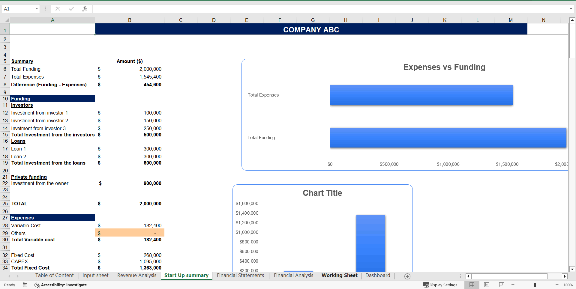Click Investment from investor 2 label
The width and height of the screenshot is (576, 289).
[x=40, y=121]
